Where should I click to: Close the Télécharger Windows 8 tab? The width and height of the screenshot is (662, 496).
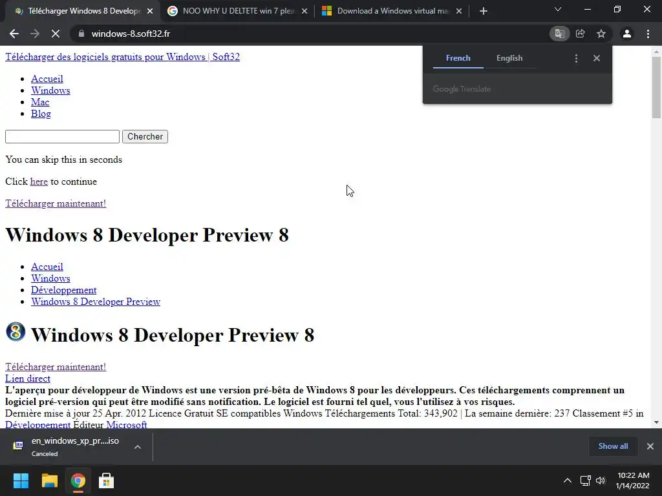click(x=150, y=12)
